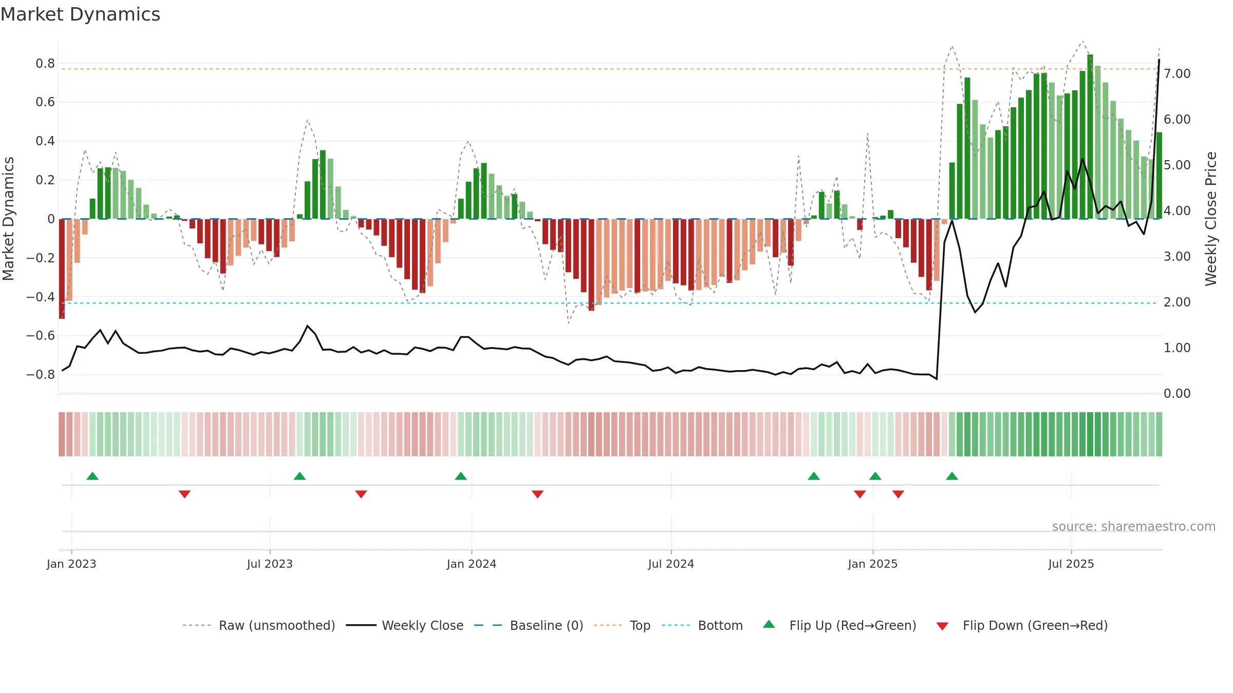Click the red flip-down marker right after Jan 2025
Image resolution: width=1233 pixels, height=693 pixels.
click(x=898, y=494)
